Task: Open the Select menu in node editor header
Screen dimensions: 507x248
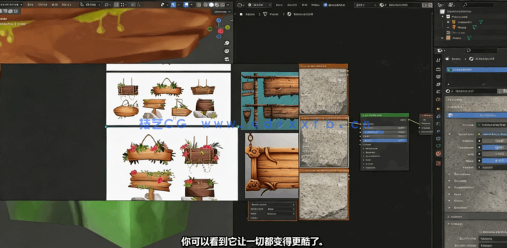Action: [x=292, y=5]
